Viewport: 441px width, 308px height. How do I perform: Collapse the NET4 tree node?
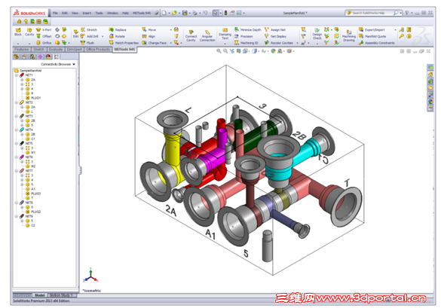point(17,130)
